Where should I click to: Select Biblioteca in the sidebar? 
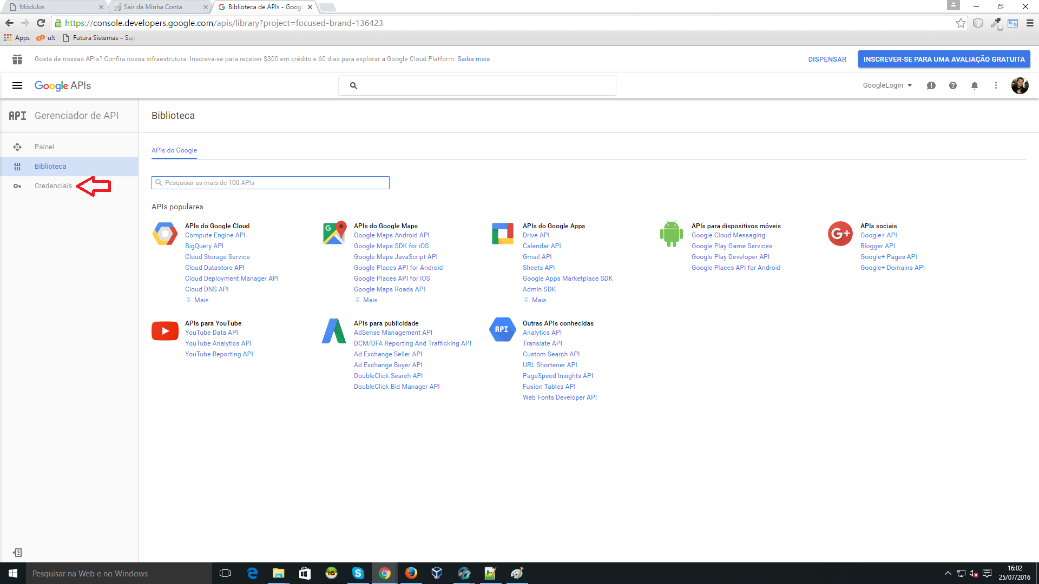[50, 167]
